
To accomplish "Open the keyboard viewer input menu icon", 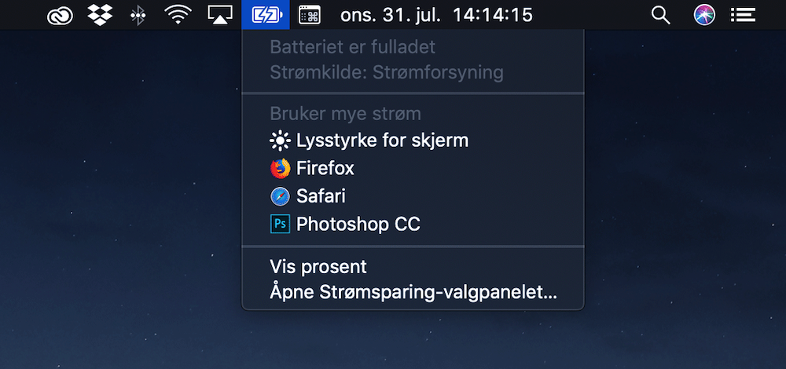I will click(309, 15).
